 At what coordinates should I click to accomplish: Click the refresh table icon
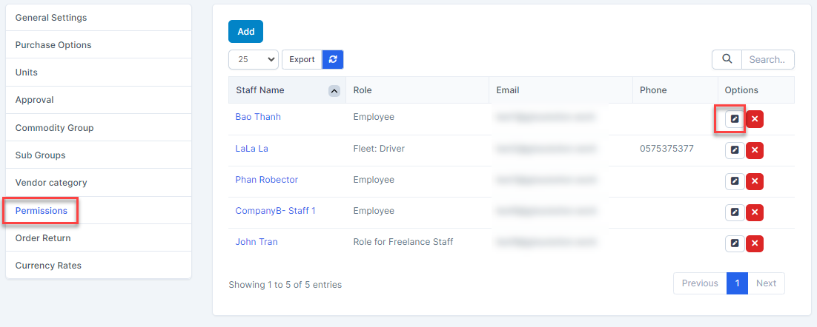333,59
